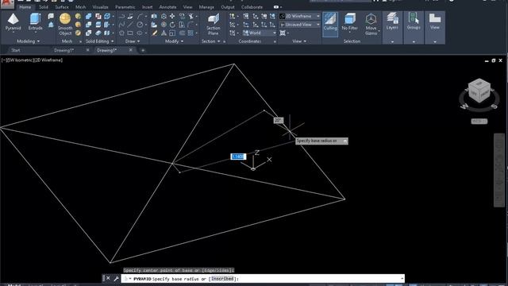
Task: Open the Collaborate ribbon tab
Action: [x=252, y=7]
